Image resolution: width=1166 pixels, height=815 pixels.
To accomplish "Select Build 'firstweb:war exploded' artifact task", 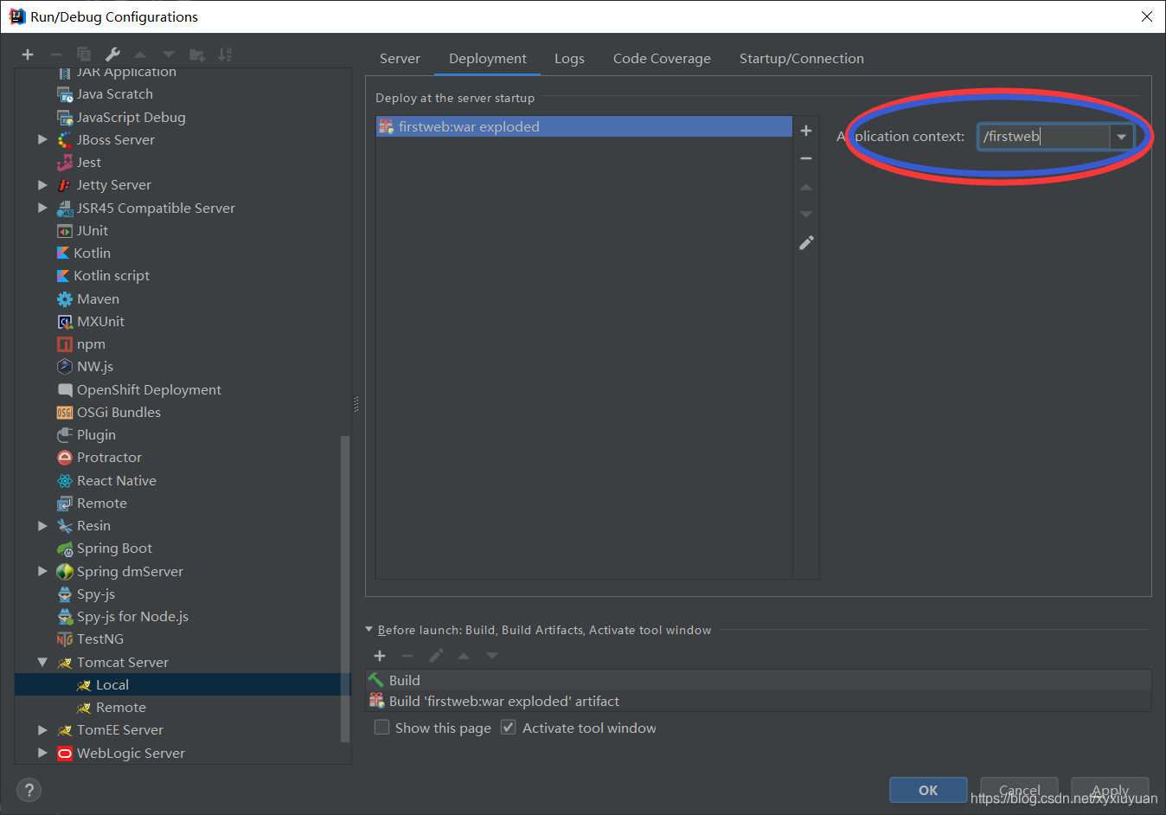I will [x=759, y=701].
